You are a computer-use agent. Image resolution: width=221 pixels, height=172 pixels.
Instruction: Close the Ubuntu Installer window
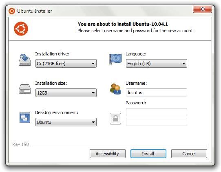click(x=202, y=9)
